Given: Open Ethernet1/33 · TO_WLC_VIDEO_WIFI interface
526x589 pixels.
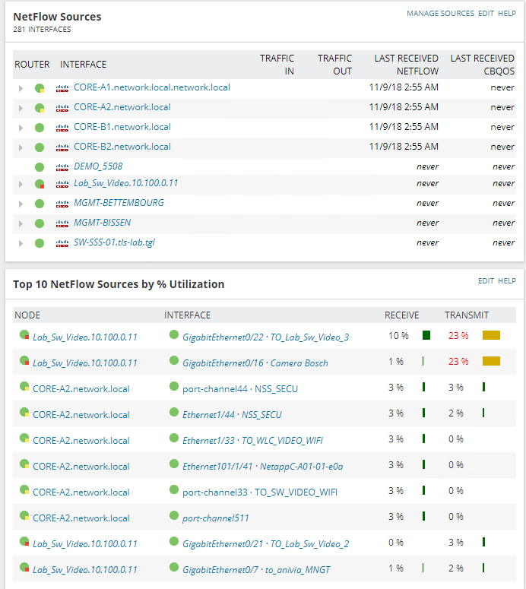Looking at the screenshot, I should (252, 441).
